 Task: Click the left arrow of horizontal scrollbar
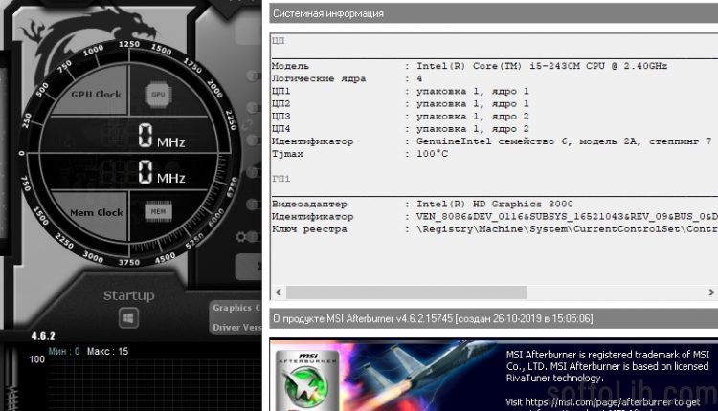[x=279, y=292]
